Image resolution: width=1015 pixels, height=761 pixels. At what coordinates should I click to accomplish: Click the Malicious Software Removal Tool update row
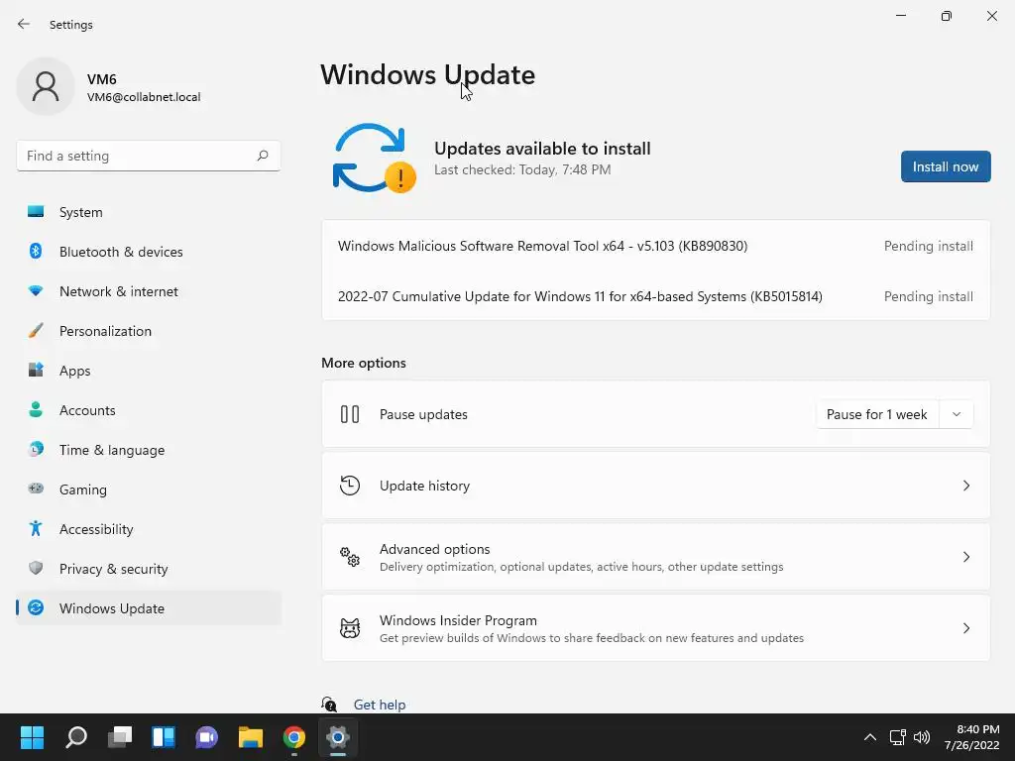click(656, 246)
